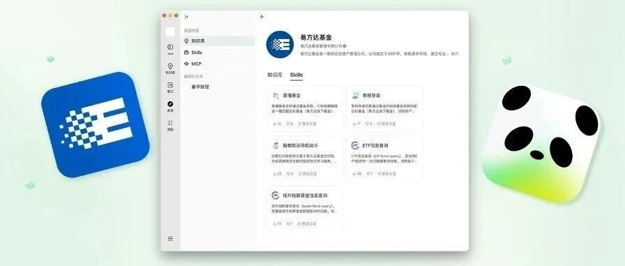Viewport: 625px width, 266px height.
Task: Open the 笔记 notes icon in left rail
Action: coord(170,87)
